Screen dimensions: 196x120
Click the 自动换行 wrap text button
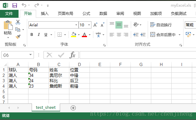(x=161, y=25)
